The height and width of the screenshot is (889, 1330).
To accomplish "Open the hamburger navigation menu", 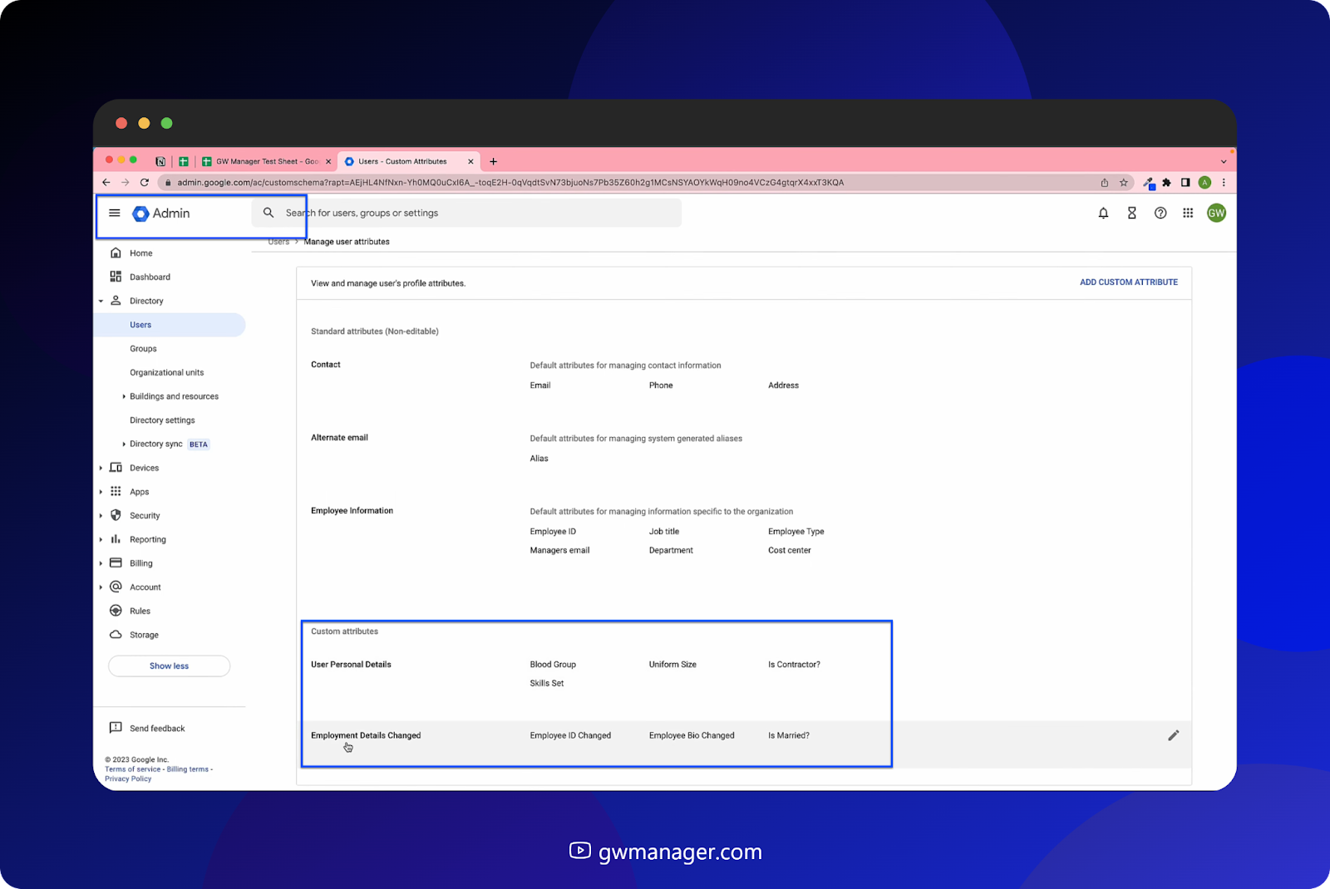I will [115, 213].
